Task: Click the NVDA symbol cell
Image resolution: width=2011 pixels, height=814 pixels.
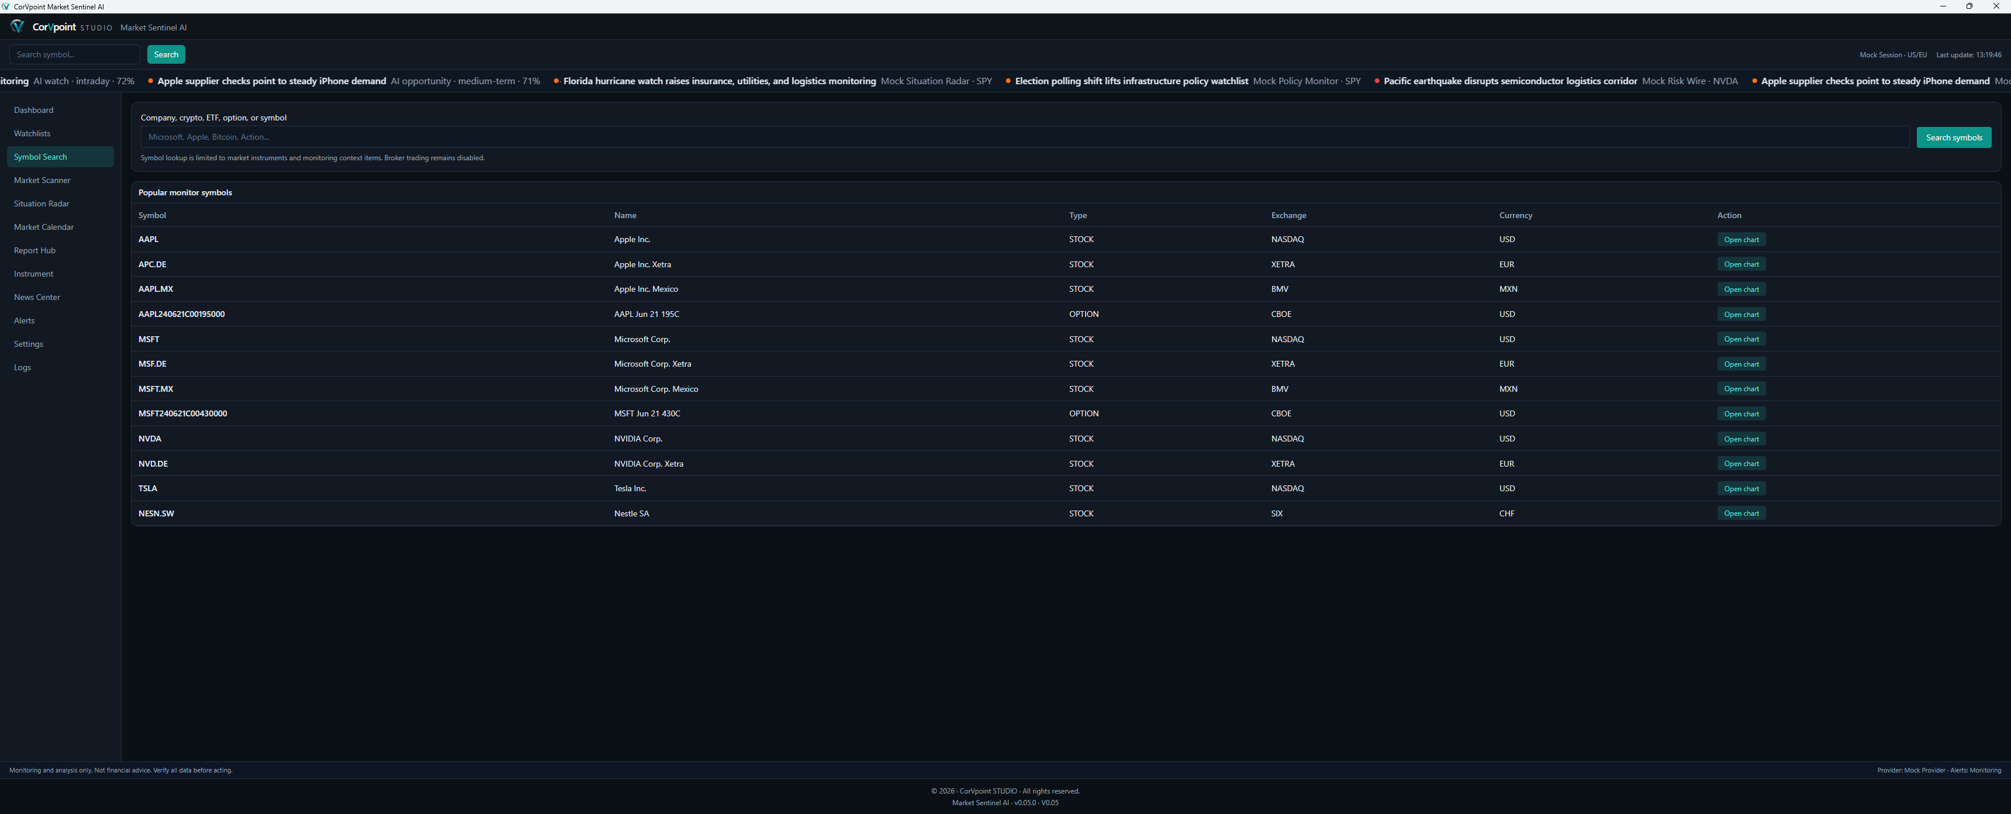Action: click(x=150, y=438)
